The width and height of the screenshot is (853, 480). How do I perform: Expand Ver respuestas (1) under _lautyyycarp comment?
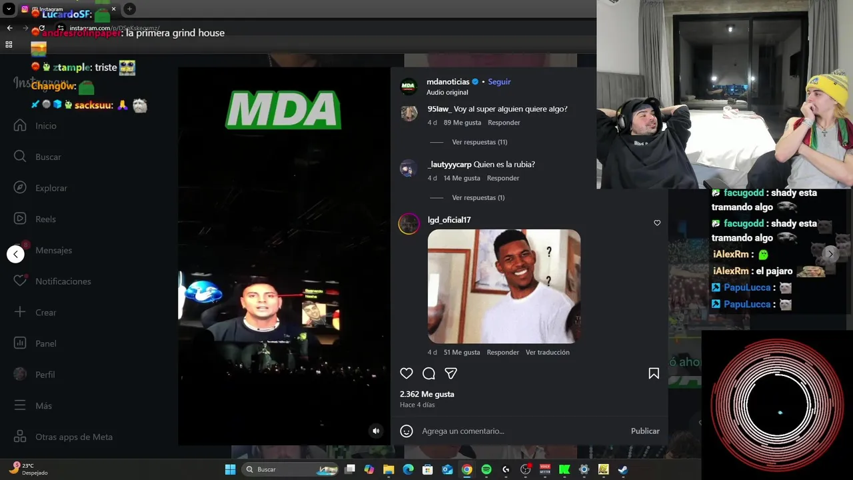click(478, 197)
